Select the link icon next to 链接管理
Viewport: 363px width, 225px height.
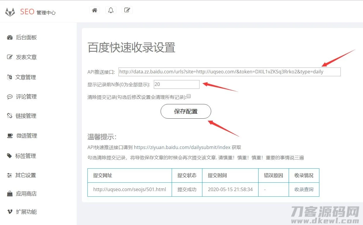click(x=9, y=116)
